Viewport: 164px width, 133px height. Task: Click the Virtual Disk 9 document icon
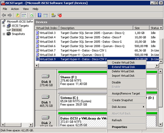[x=37, y=59]
